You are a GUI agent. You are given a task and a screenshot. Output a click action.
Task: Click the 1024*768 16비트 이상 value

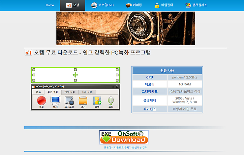(185, 92)
